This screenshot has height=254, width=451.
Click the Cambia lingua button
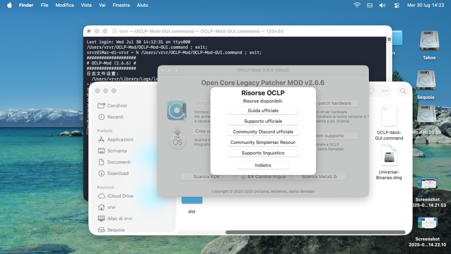coord(263,176)
